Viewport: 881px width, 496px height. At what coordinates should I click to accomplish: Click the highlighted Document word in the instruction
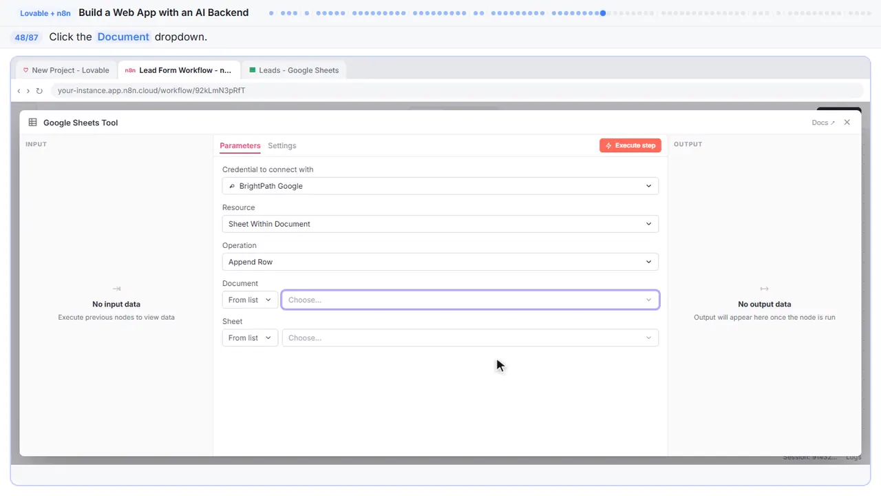pyautogui.click(x=123, y=37)
